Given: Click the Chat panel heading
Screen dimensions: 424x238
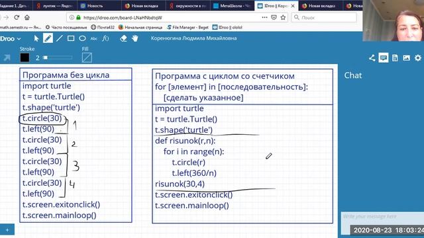Looking at the screenshot, I should pyautogui.click(x=353, y=75).
